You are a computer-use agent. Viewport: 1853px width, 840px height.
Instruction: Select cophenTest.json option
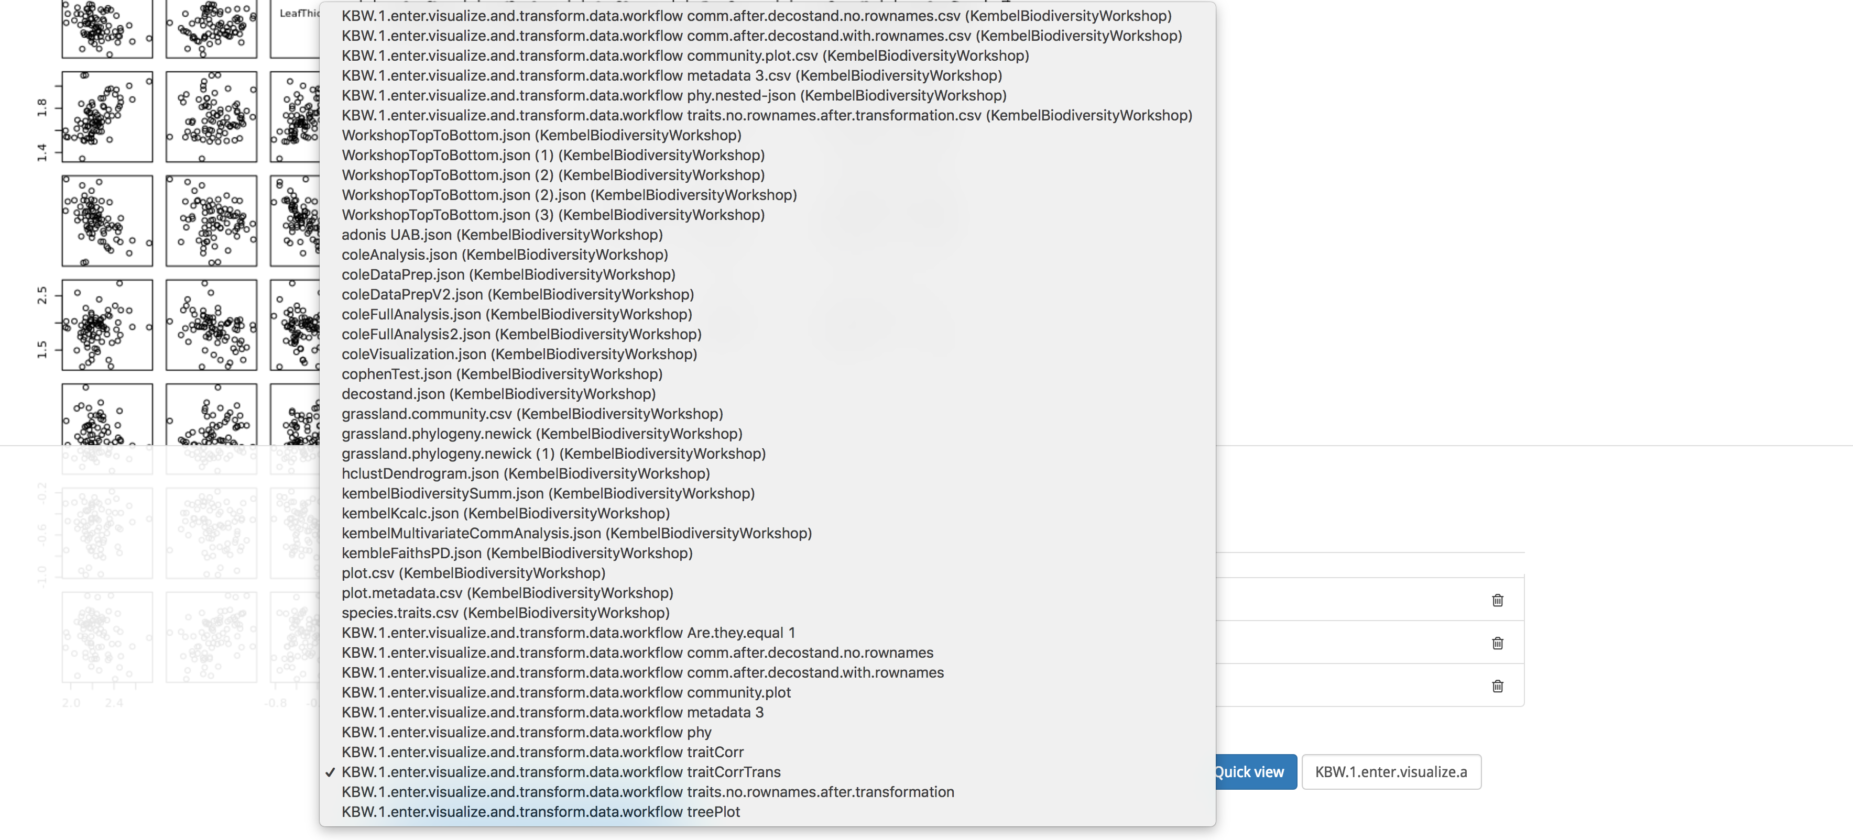pos(767,373)
